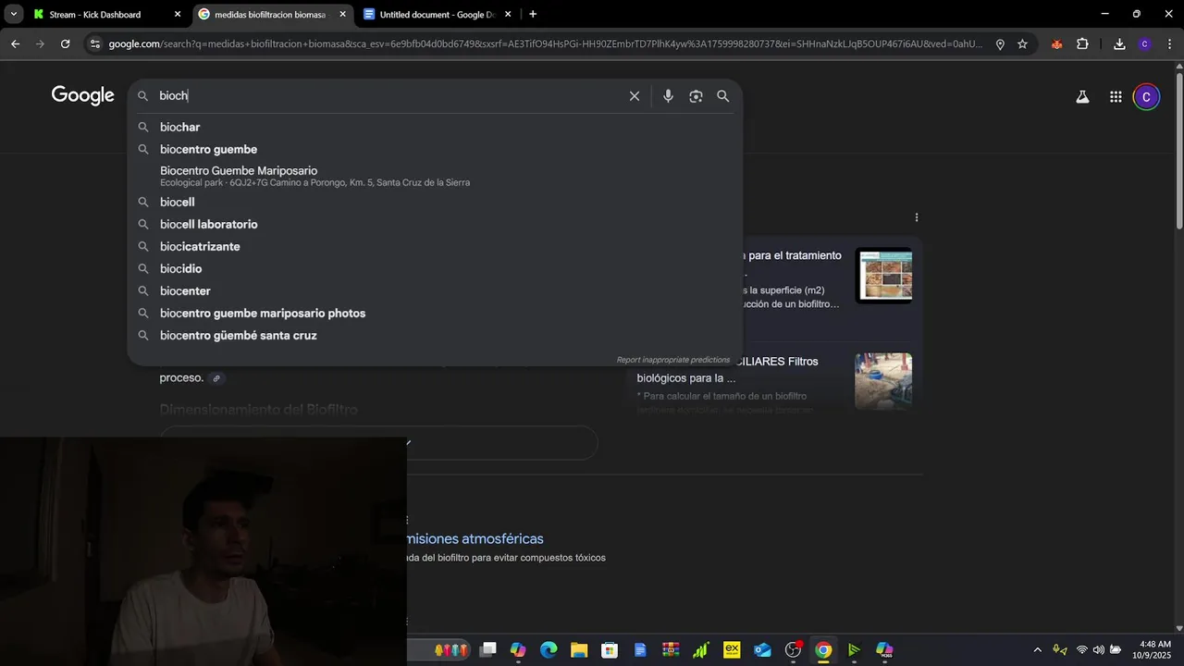This screenshot has height=666, width=1184.
Task: Open Microsoft Edge from taskbar
Action: coord(549,650)
